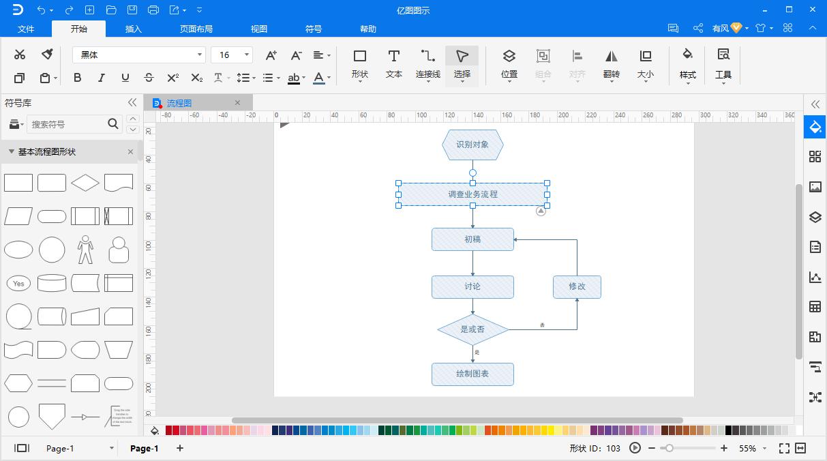
Task: Open the Style (样式) fill options
Action: (687, 63)
